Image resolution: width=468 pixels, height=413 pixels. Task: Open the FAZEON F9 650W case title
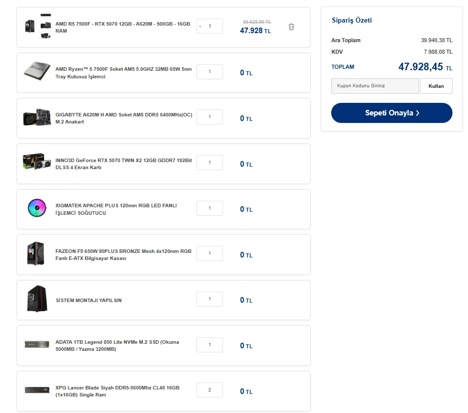click(123, 254)
